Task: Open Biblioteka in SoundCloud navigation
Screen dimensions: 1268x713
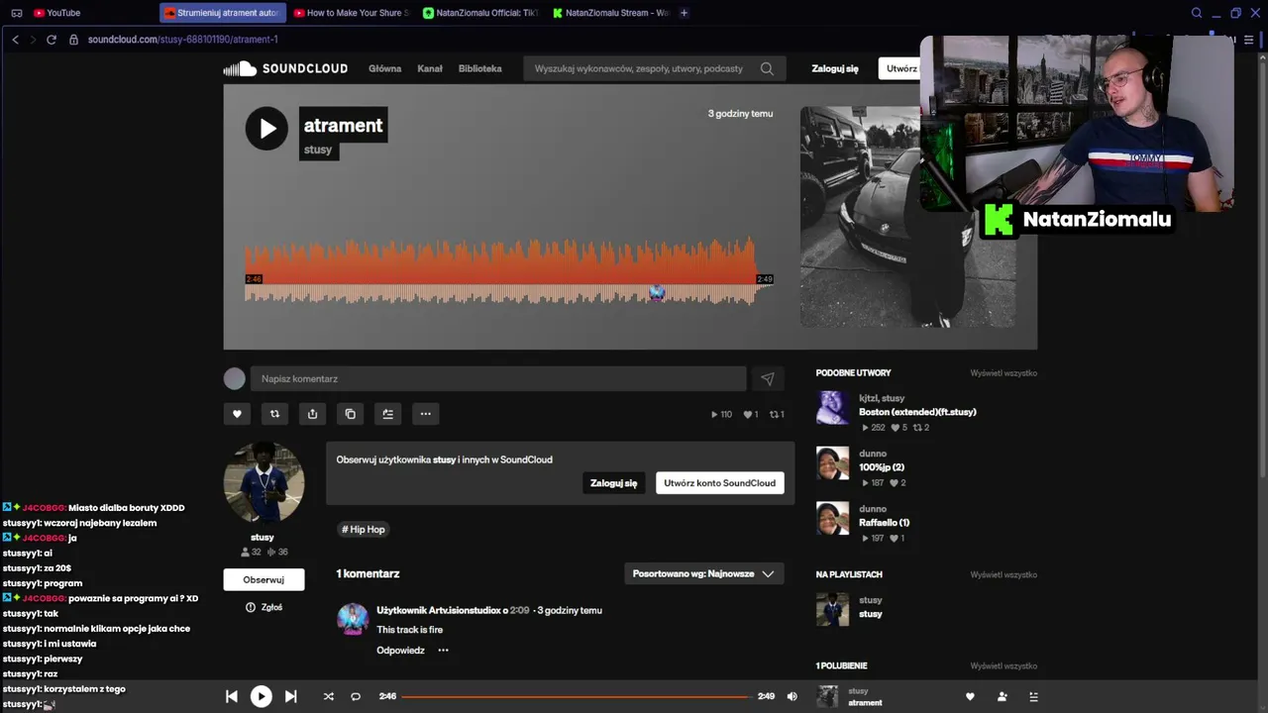Action: [x=479, y=68]
